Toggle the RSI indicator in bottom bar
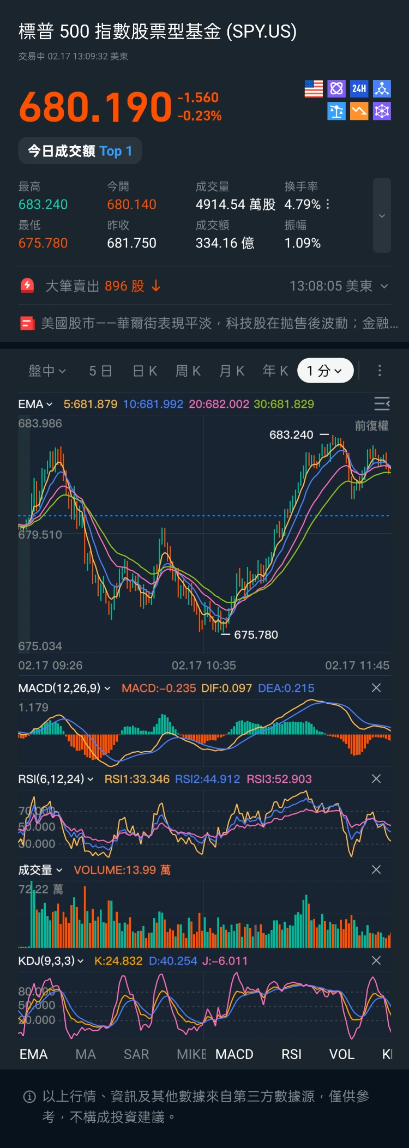 click(292, 1054)
